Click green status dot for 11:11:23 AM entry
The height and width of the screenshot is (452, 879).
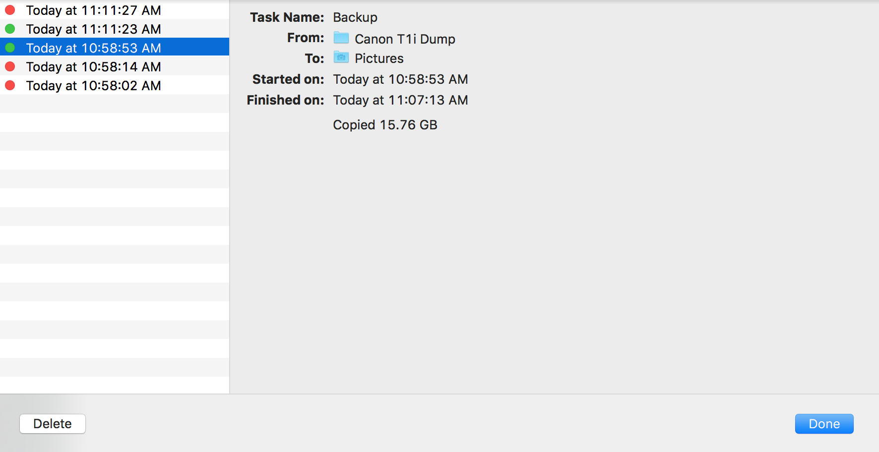(10, 29)
